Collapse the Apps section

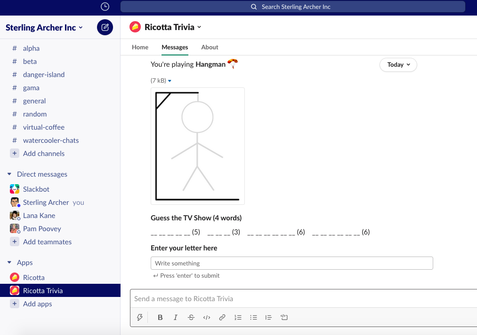(x=9, y=263)
